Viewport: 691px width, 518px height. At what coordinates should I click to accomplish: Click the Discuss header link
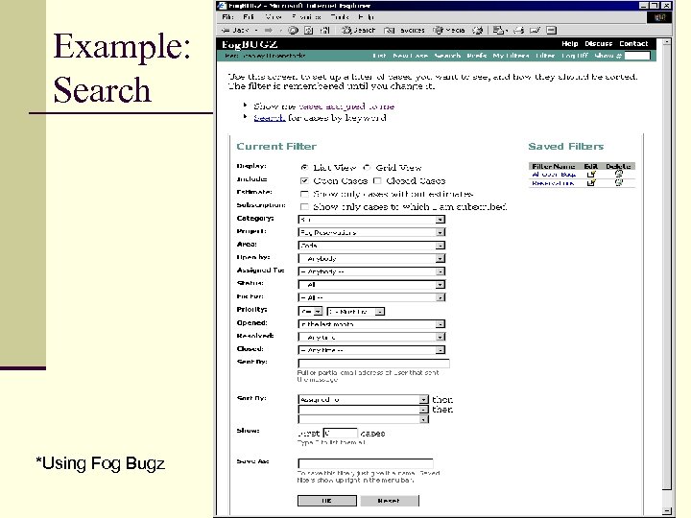599,43
